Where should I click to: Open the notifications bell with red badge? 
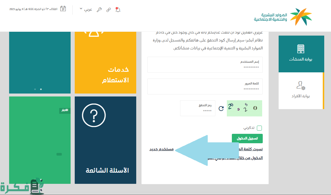tap(118, 10)
